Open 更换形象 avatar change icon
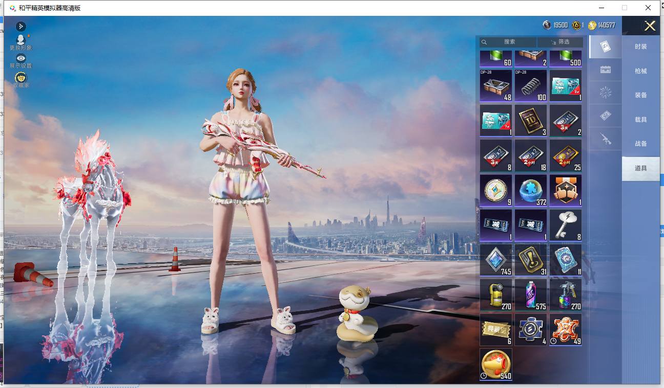This screenshot has width=664, height=388. [20, 42]
